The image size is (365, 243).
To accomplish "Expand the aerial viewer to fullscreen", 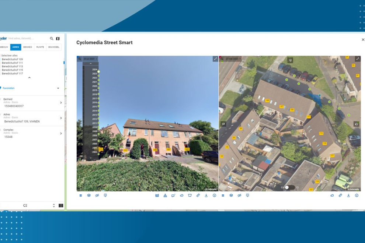I will [x=358, y=59].
